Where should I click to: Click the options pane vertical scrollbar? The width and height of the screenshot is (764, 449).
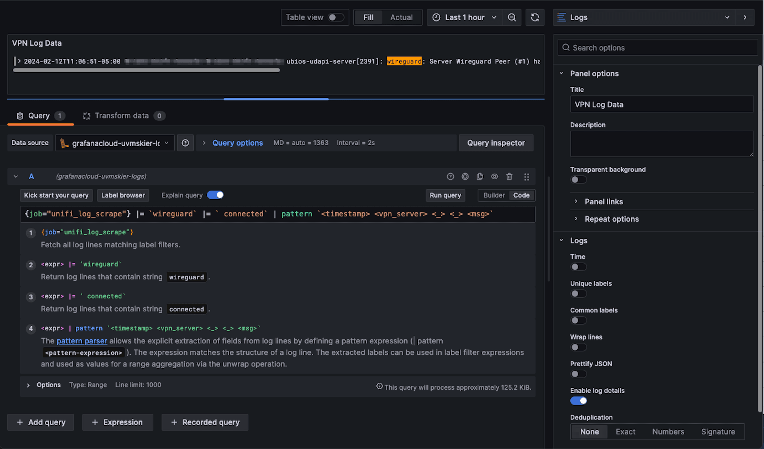[x=760, y=239]
